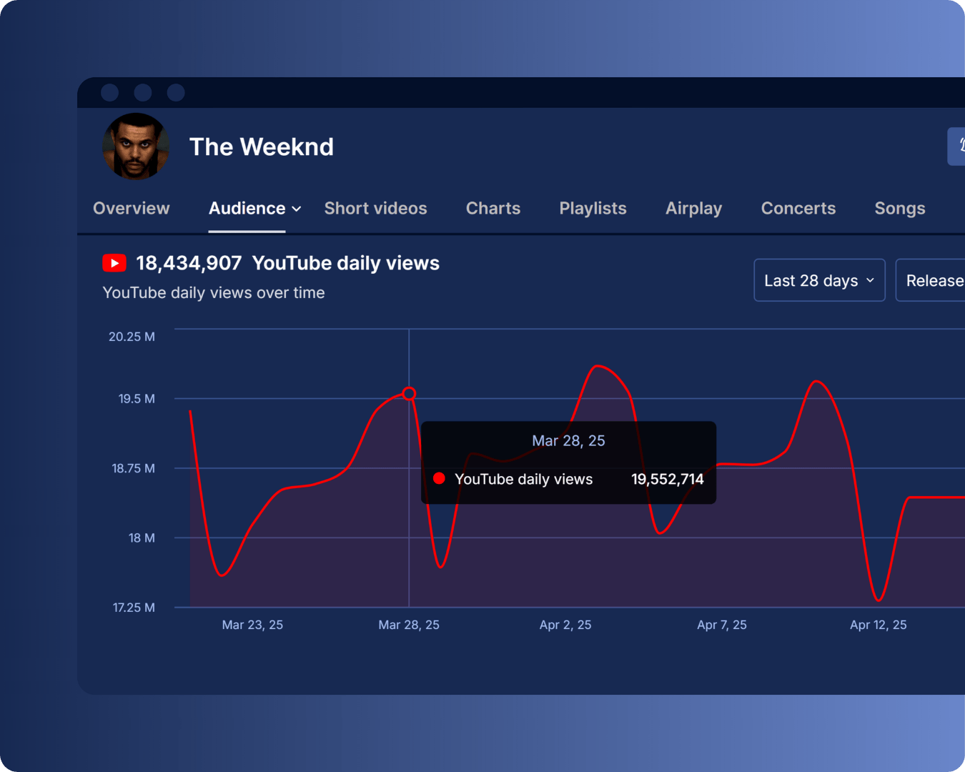The image size is (965, 772).
Task: Select the Airplay tab
Action: [693, 208]
